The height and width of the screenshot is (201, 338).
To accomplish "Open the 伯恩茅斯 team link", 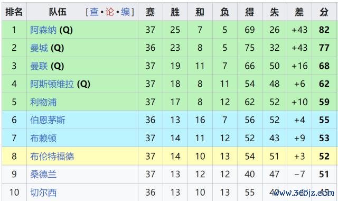I will tap(48, 120).
